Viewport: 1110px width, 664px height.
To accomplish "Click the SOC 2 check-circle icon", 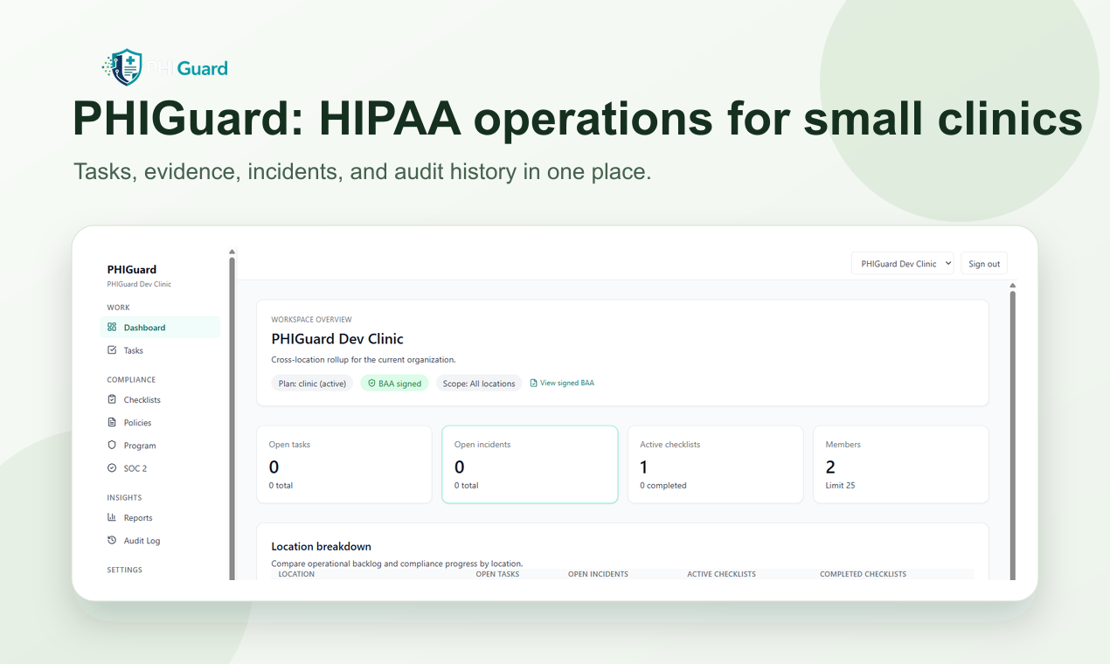I will [x=112, y=467].
